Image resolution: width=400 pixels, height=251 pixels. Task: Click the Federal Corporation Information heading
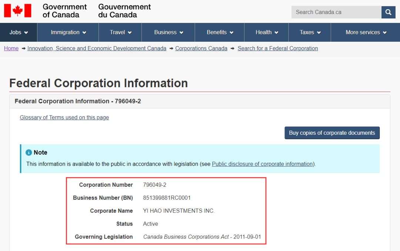99,83
